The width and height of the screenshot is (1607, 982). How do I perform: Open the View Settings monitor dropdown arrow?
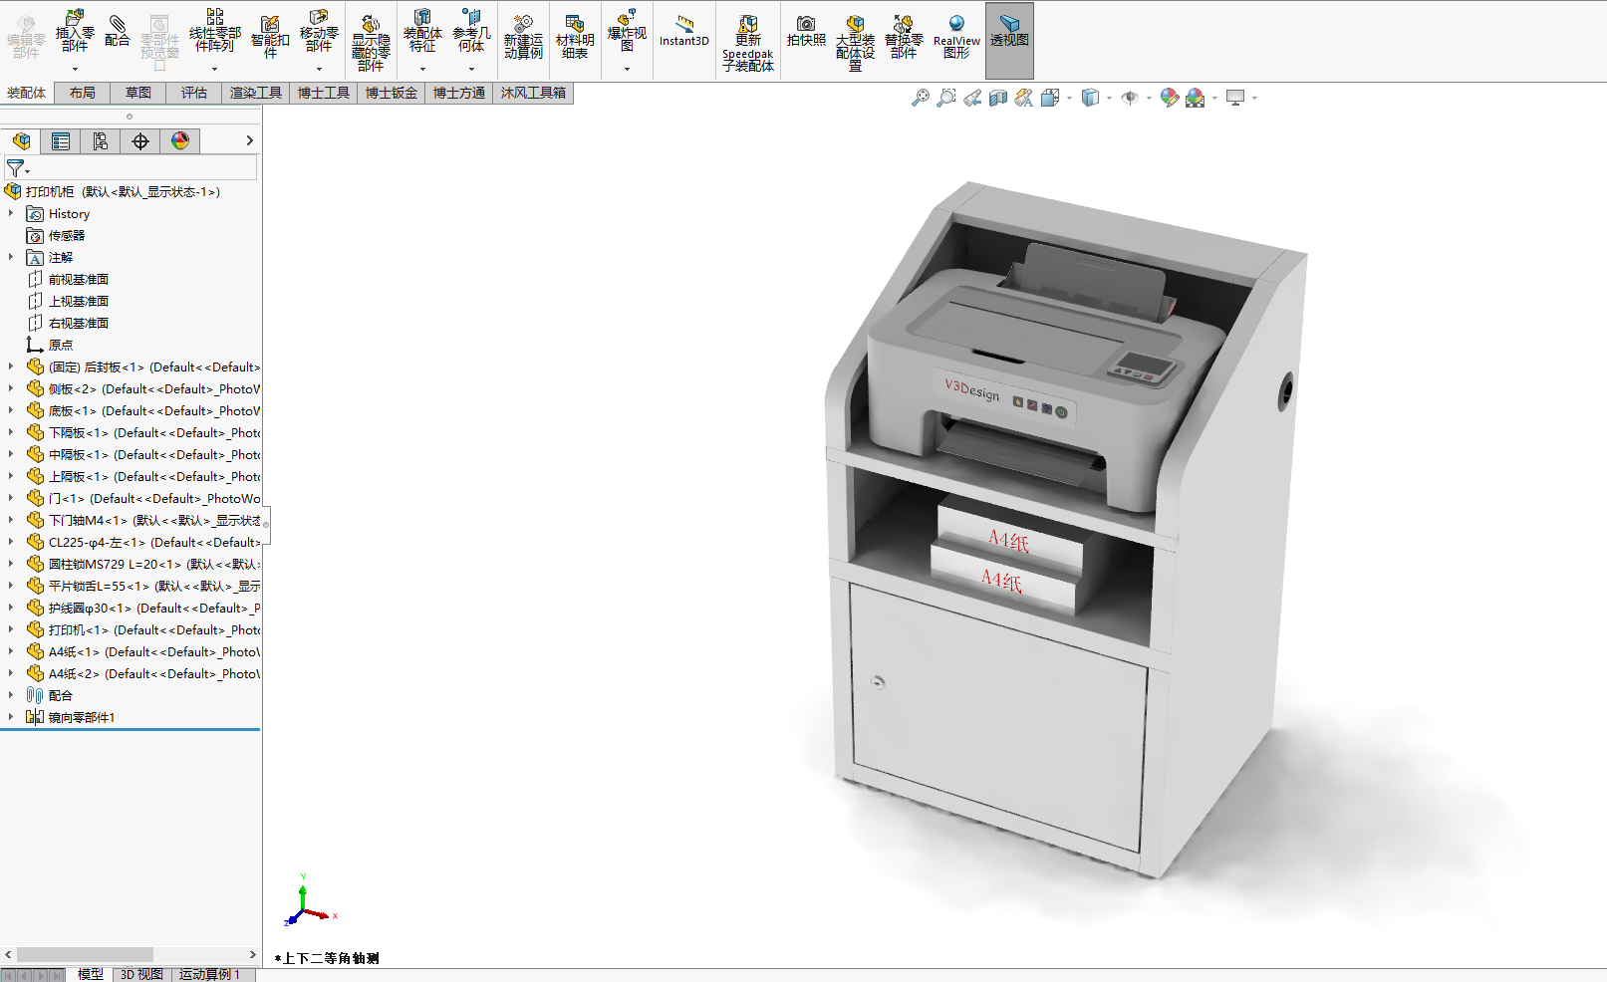[1254, 98]
